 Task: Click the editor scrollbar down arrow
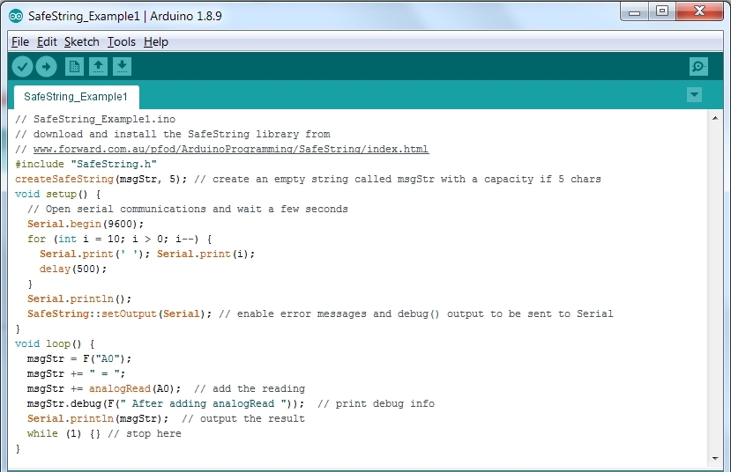click(x=715, y=459)
